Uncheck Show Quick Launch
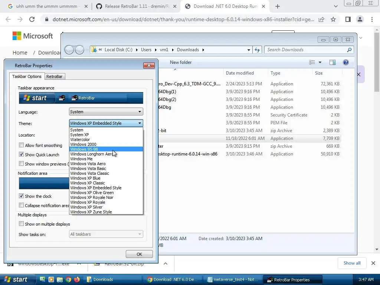 point(21,154)
